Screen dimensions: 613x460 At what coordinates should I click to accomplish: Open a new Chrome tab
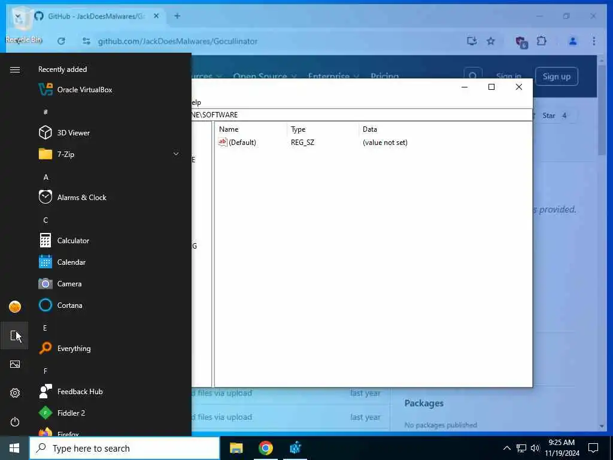coord(177,16)
